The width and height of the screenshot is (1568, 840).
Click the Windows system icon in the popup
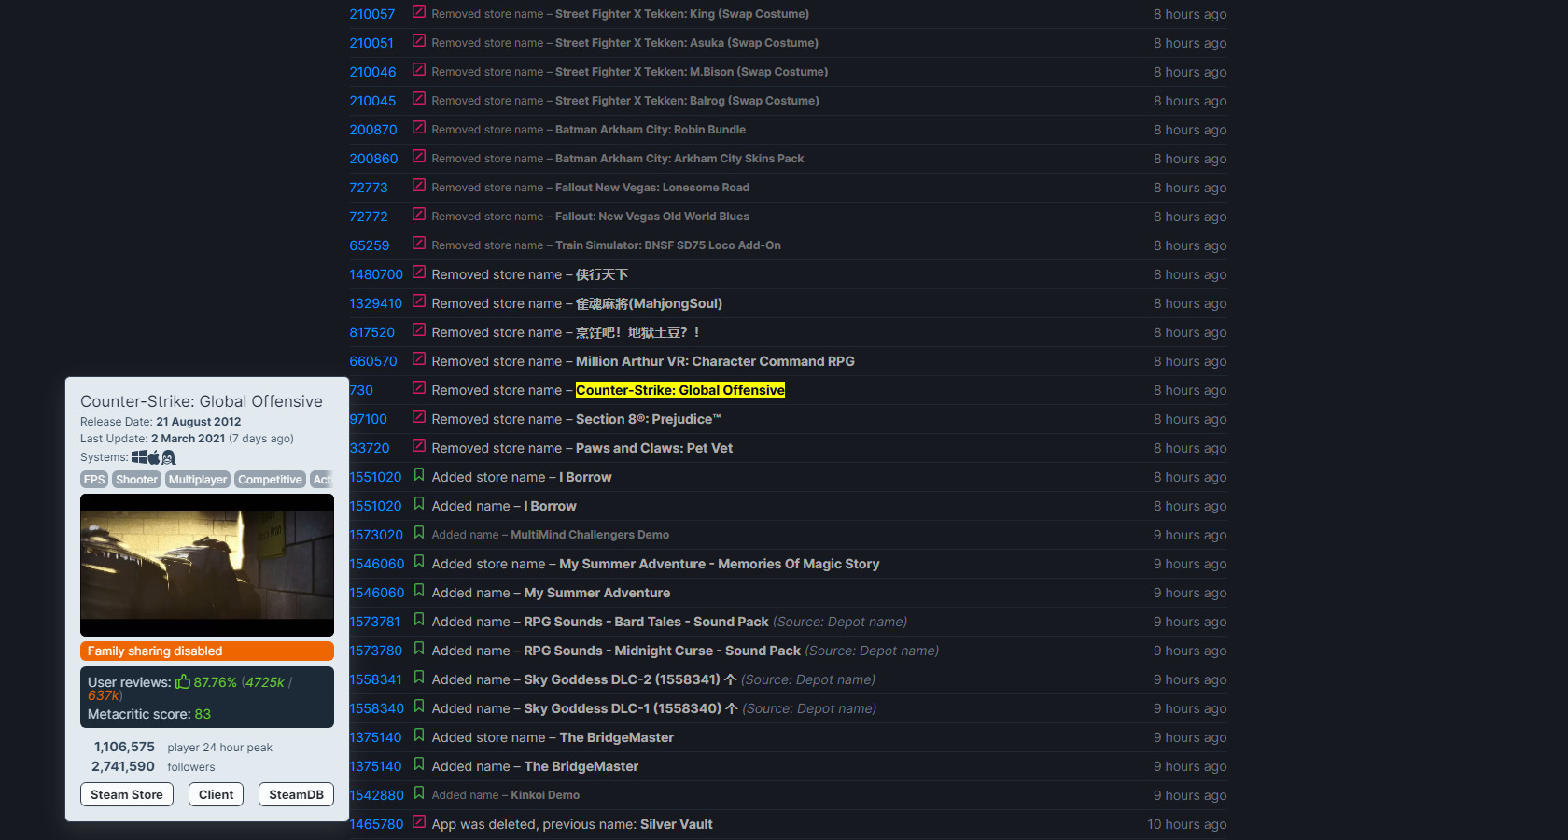click(139, 457)
